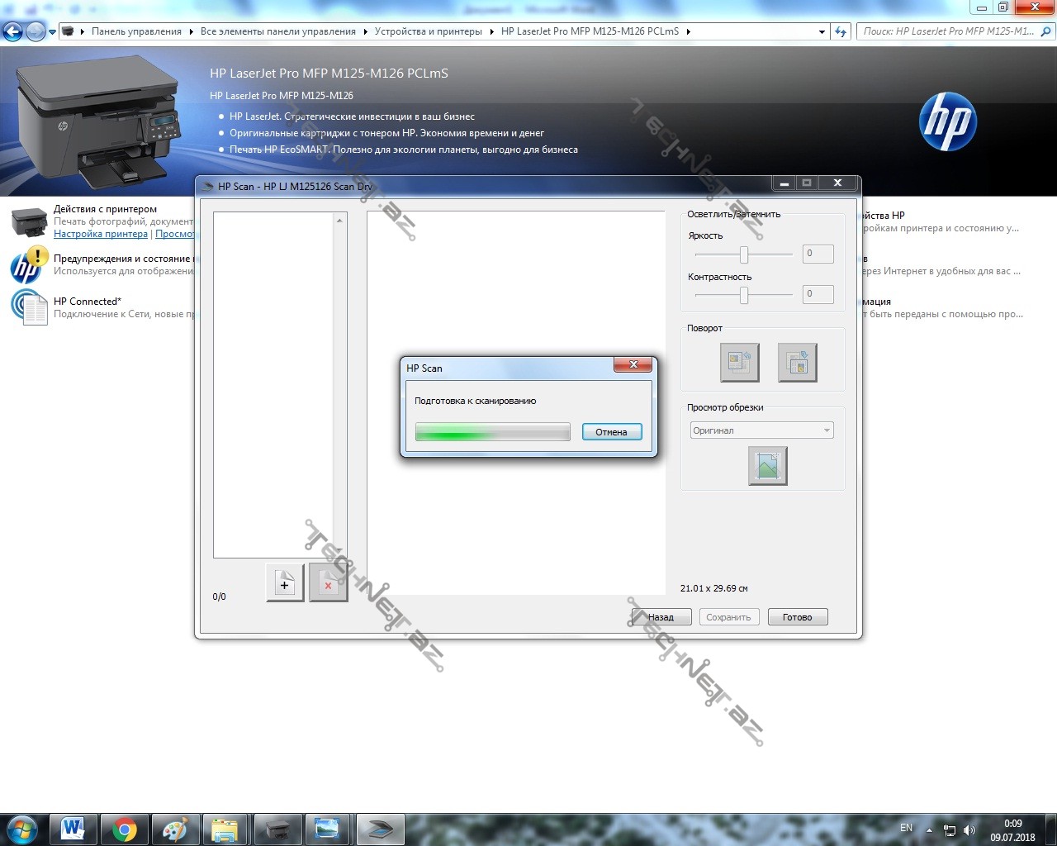Click the crop preview image icon
The width and height of the screenshot is (1057, 846).
pos(767,466)
